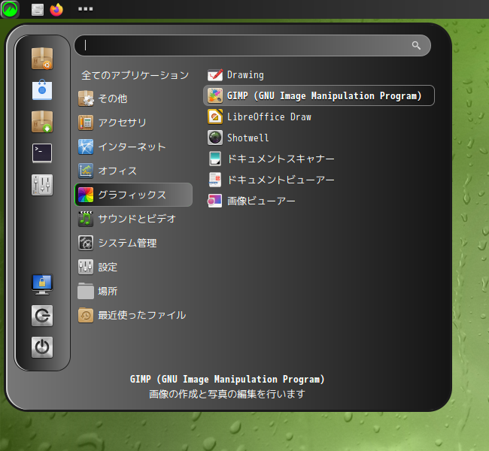The width and height of the screenshot is (489, 451).
Task: Lock the screen using the monitor lock icon
Action: click(x=42, y=284)
